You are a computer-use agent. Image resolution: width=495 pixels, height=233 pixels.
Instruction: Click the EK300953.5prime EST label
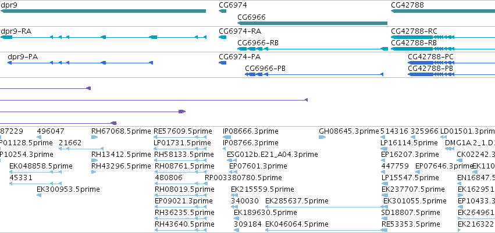click(x=68, y=189)
